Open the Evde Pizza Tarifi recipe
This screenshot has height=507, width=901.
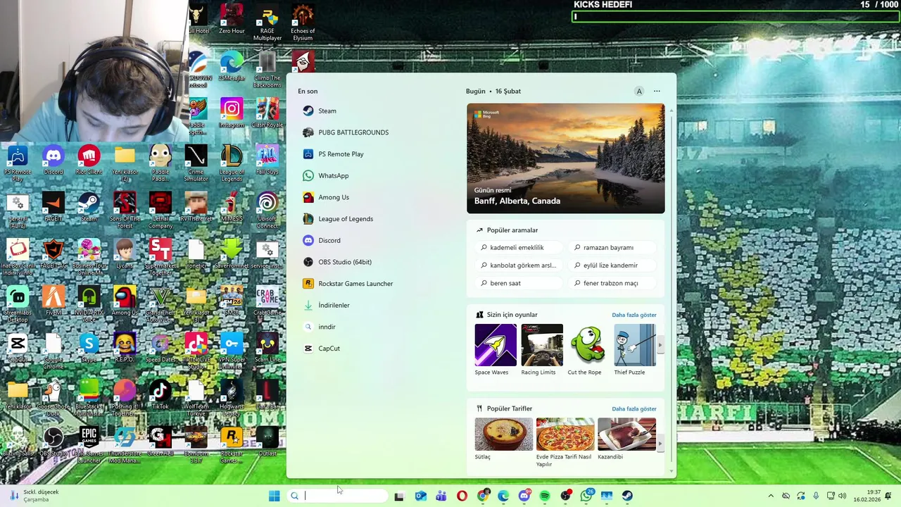[565, 442]
